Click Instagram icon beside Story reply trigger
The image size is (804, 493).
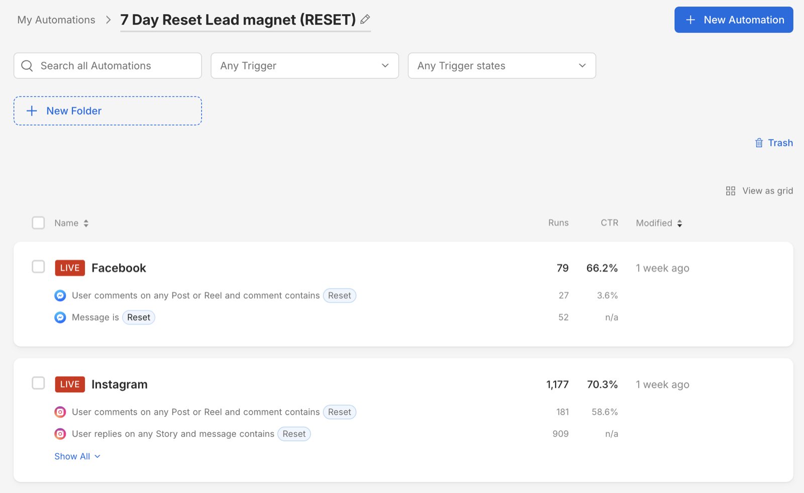(60, 434)
